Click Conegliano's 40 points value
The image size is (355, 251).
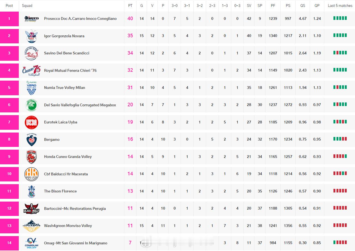[x=130, y=19]
